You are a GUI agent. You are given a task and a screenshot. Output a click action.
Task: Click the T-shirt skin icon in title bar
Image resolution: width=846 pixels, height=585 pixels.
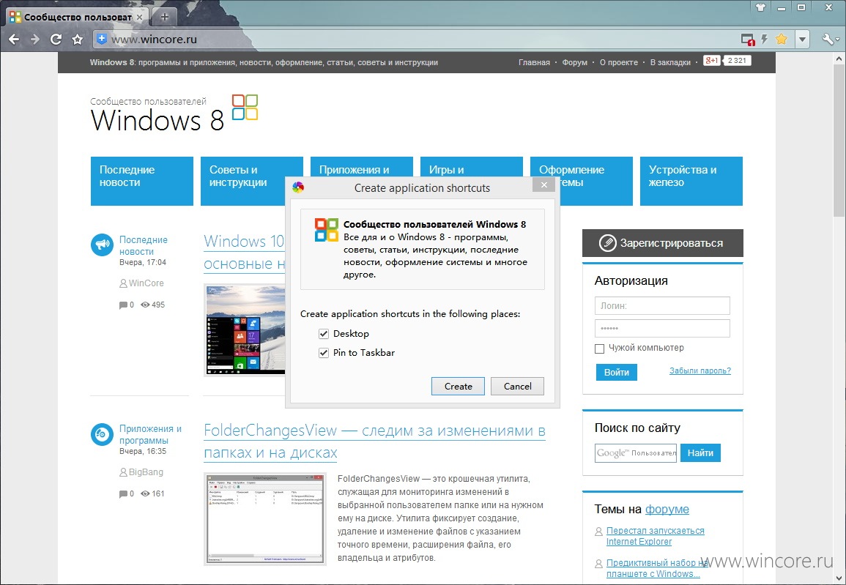(x=760, y=7)
